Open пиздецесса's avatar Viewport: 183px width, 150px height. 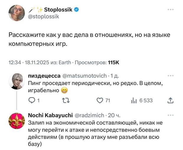point(17,81)
